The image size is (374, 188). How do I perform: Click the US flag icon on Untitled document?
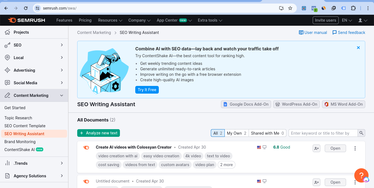coord(259,181)
